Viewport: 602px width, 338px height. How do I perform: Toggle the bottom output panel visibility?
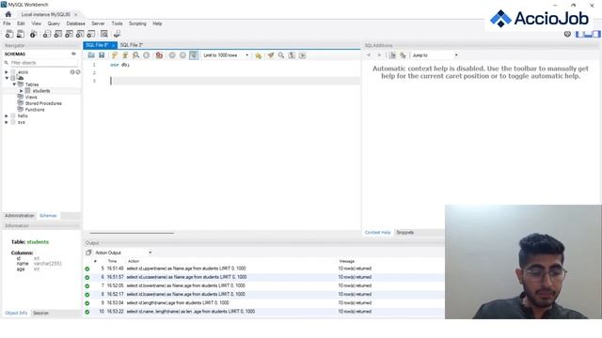tap(588, 34)
